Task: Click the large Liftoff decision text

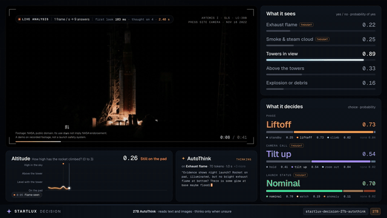Action: coord(279,125)
